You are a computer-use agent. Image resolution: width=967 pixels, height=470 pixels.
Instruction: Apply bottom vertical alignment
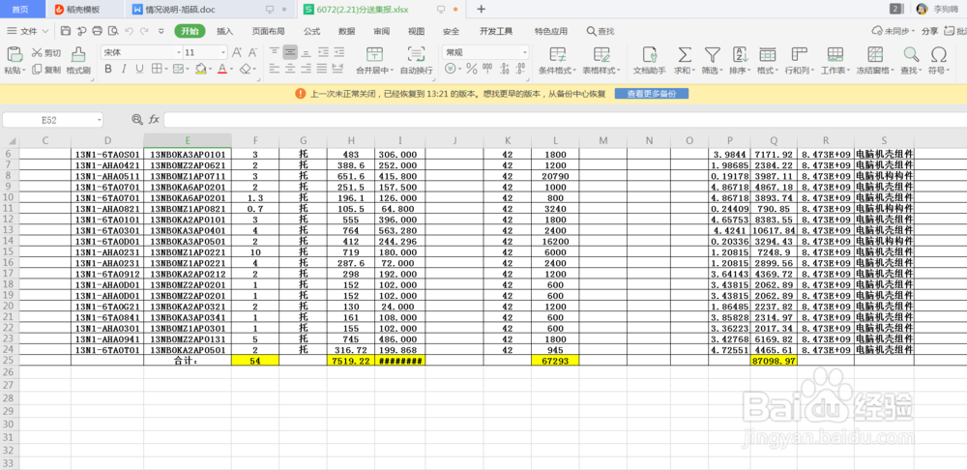(307, 52)
